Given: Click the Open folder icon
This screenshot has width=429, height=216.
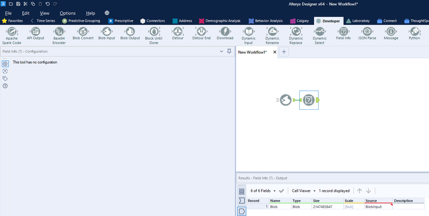Looking at the screenshot, I should [11, 4].
